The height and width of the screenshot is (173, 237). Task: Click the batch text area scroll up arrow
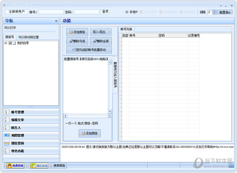pyautogui.click(x=110, y=62)
